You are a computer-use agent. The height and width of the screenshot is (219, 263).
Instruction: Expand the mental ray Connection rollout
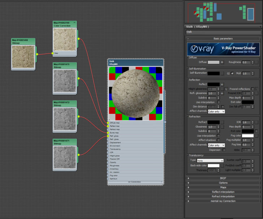(223, 201)
